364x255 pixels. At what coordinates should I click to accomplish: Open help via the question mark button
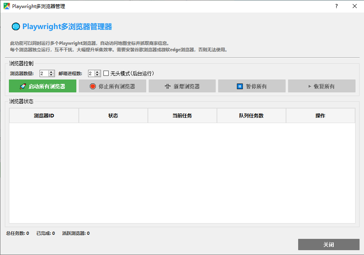click(x=337, y=6)
